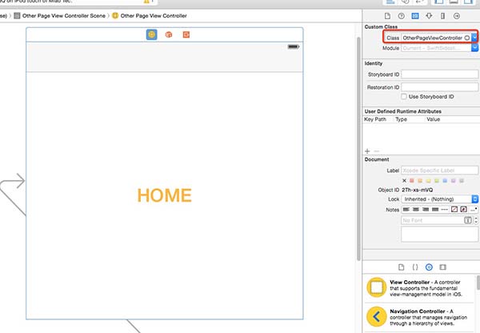Expand the Custom Class dropdown arrow

(474, 38)
